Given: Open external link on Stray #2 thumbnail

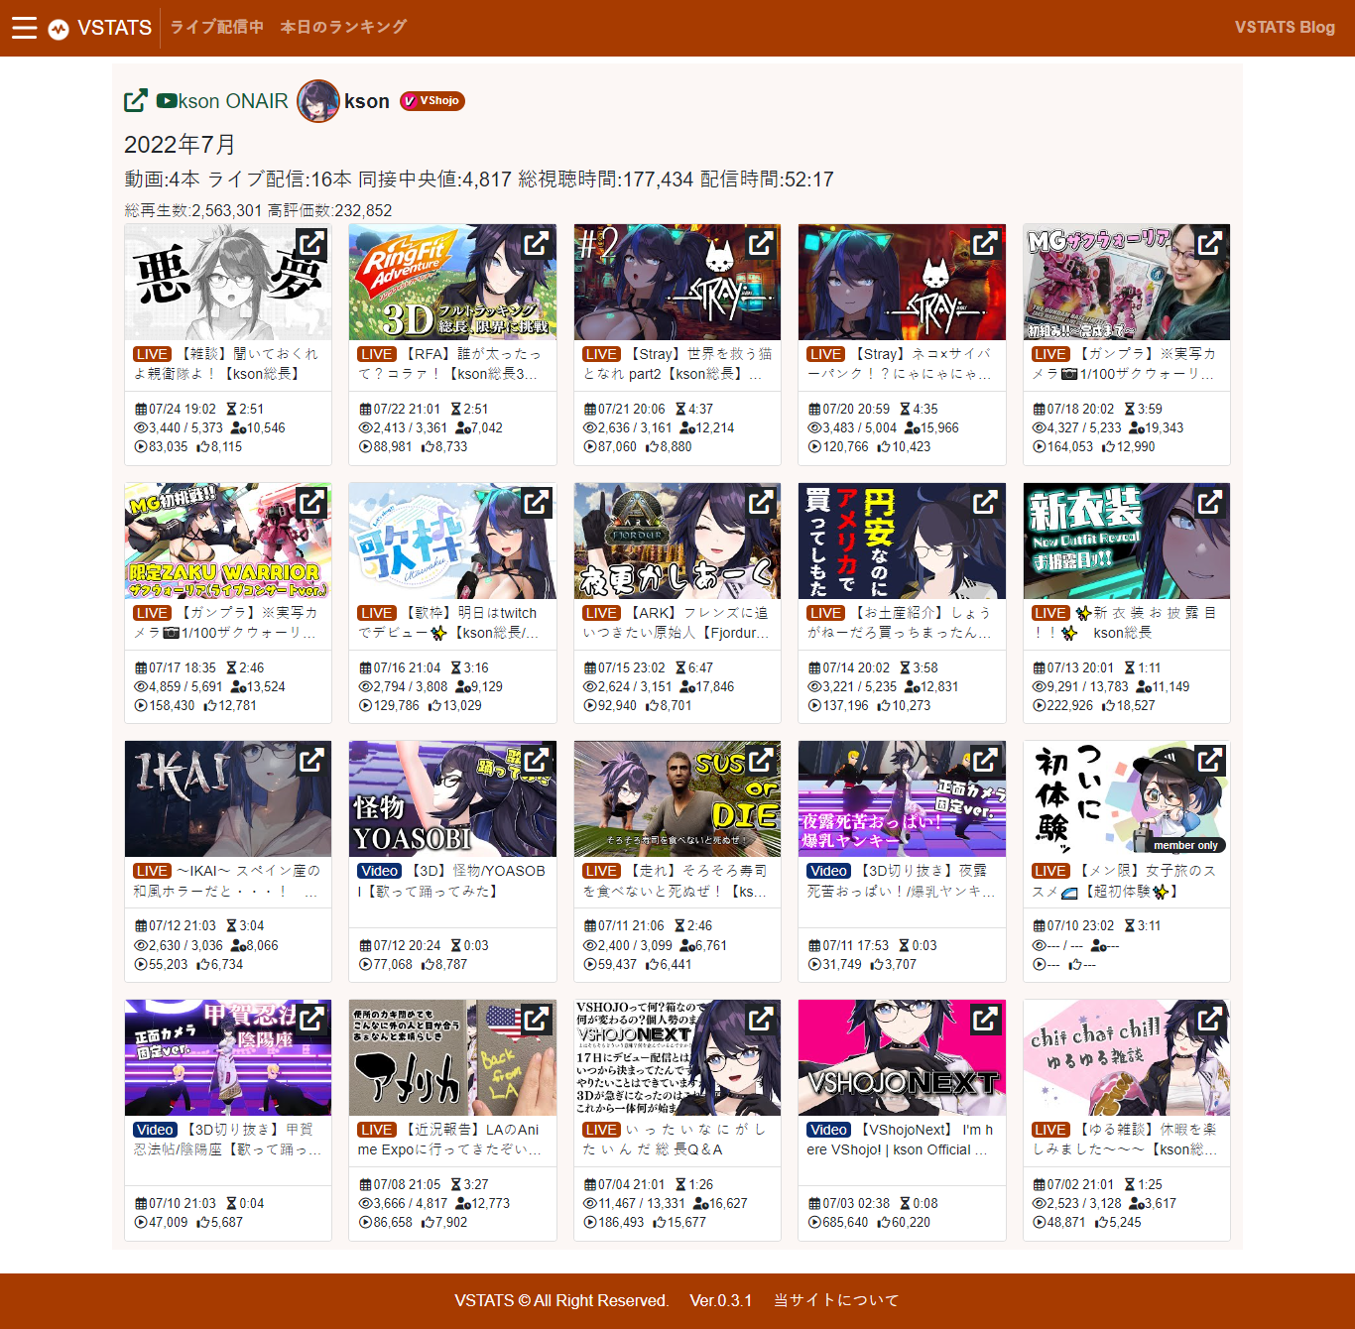Looking at the screenshot, I should point(761,243).
